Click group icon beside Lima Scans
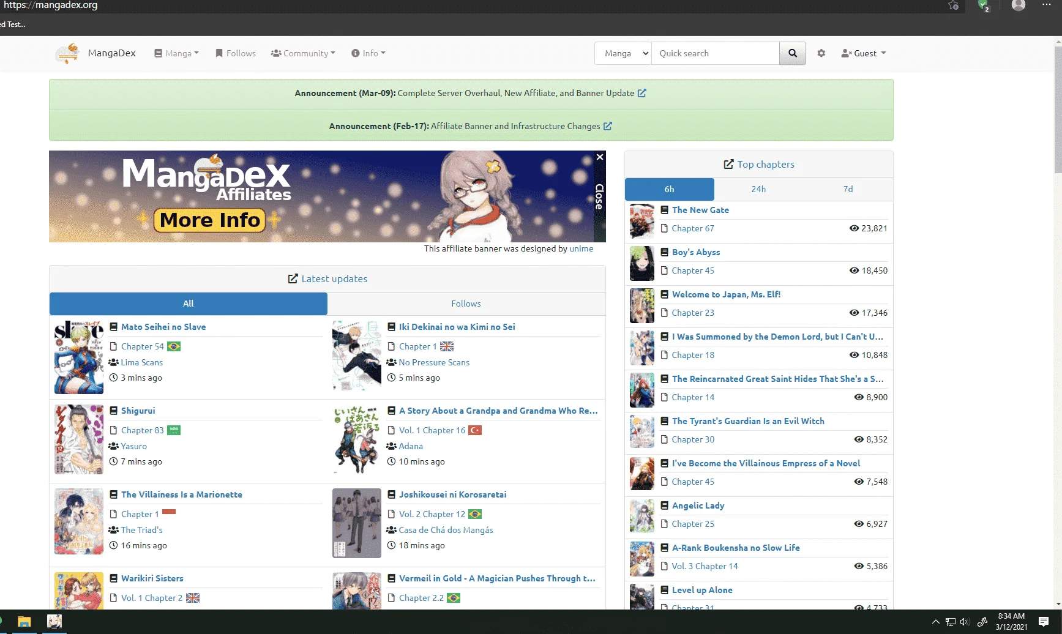 113,362
